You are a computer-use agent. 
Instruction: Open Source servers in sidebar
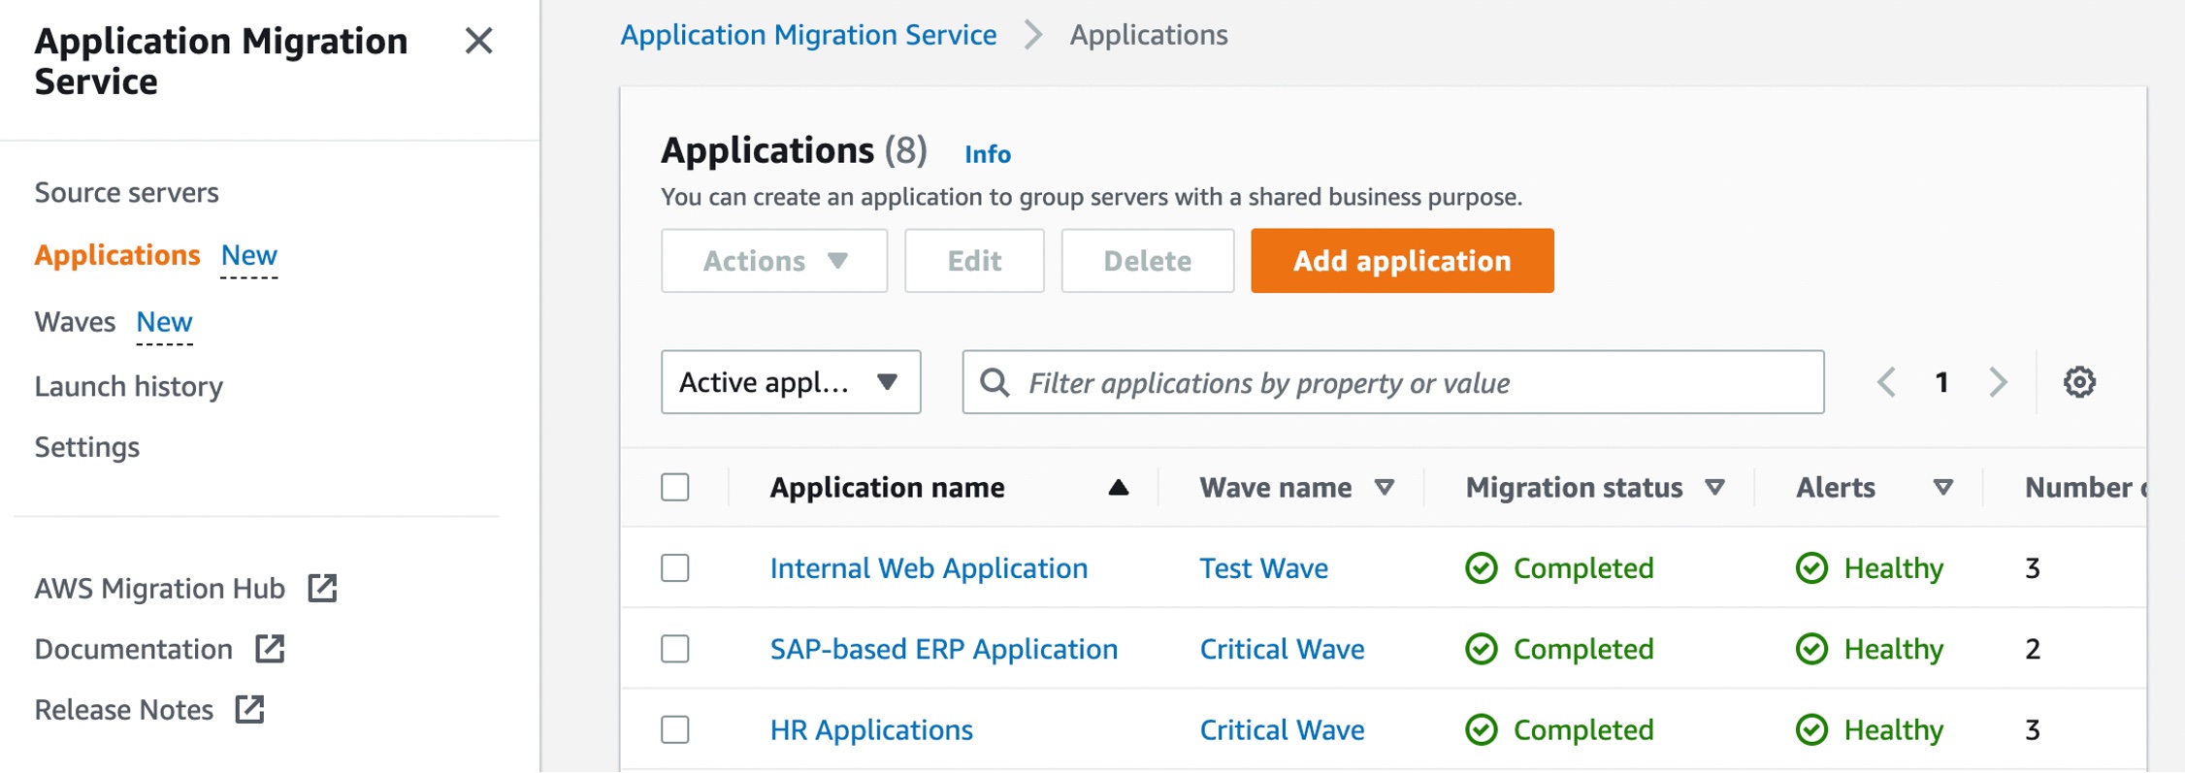pos(127,192)
